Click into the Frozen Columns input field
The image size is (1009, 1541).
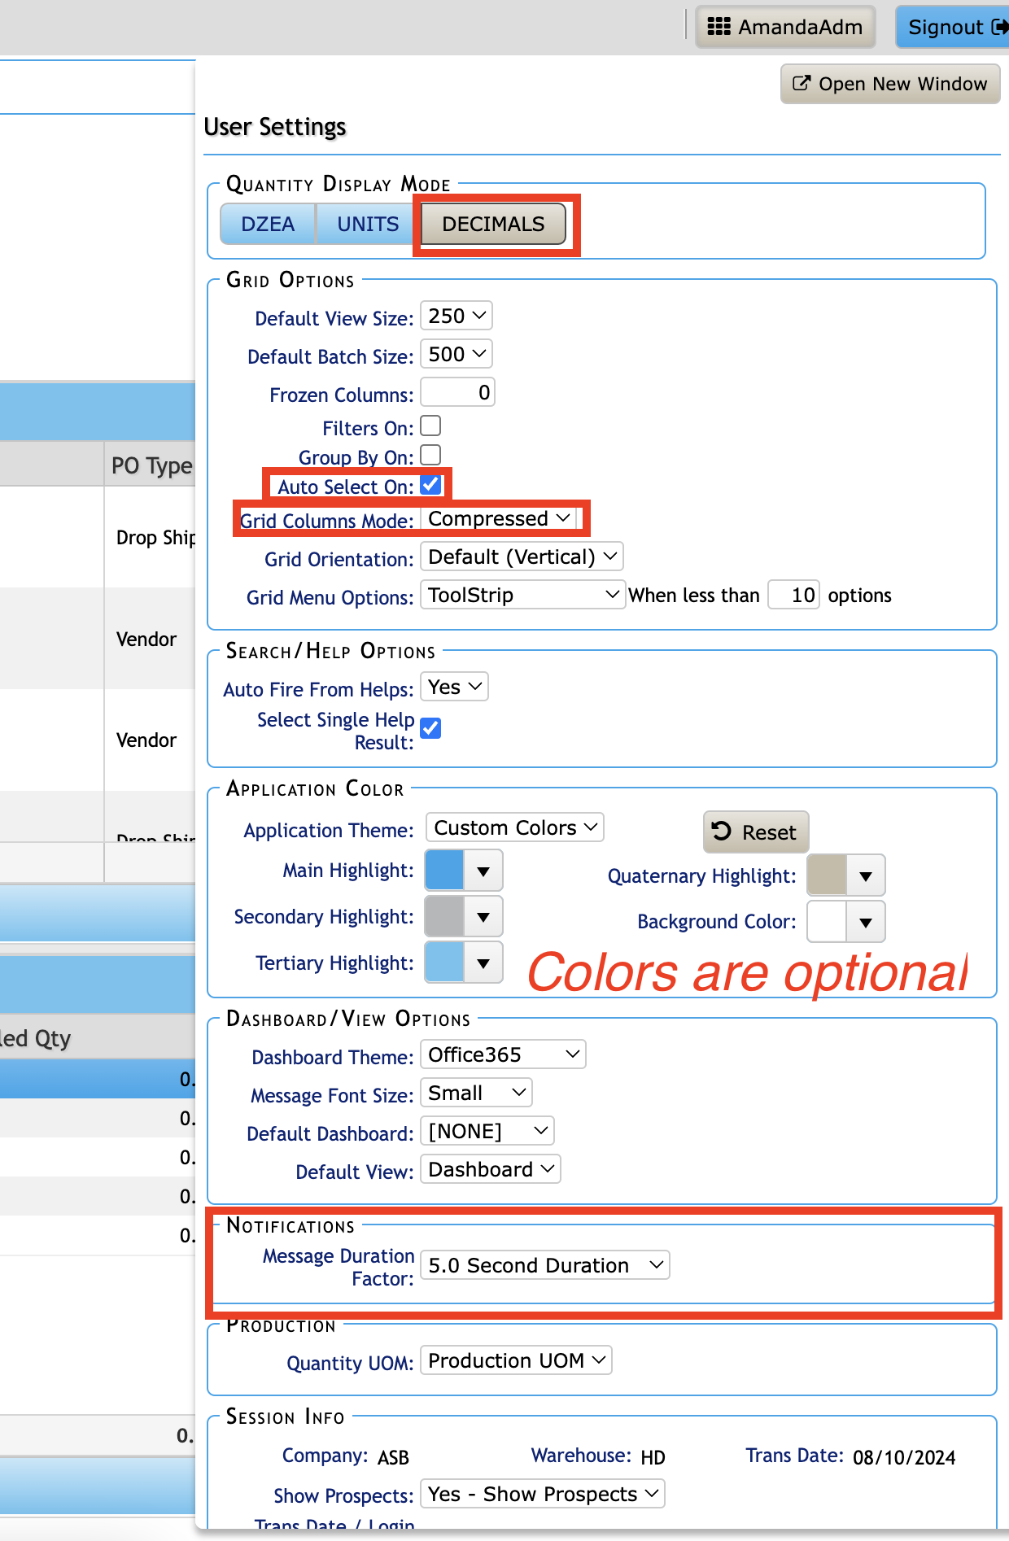tap(457, 393)
